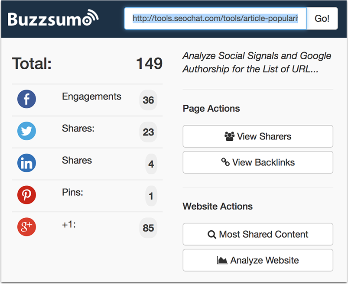
Task: Click the chart icon in Analyze Website
Action: tap(222, 261)
